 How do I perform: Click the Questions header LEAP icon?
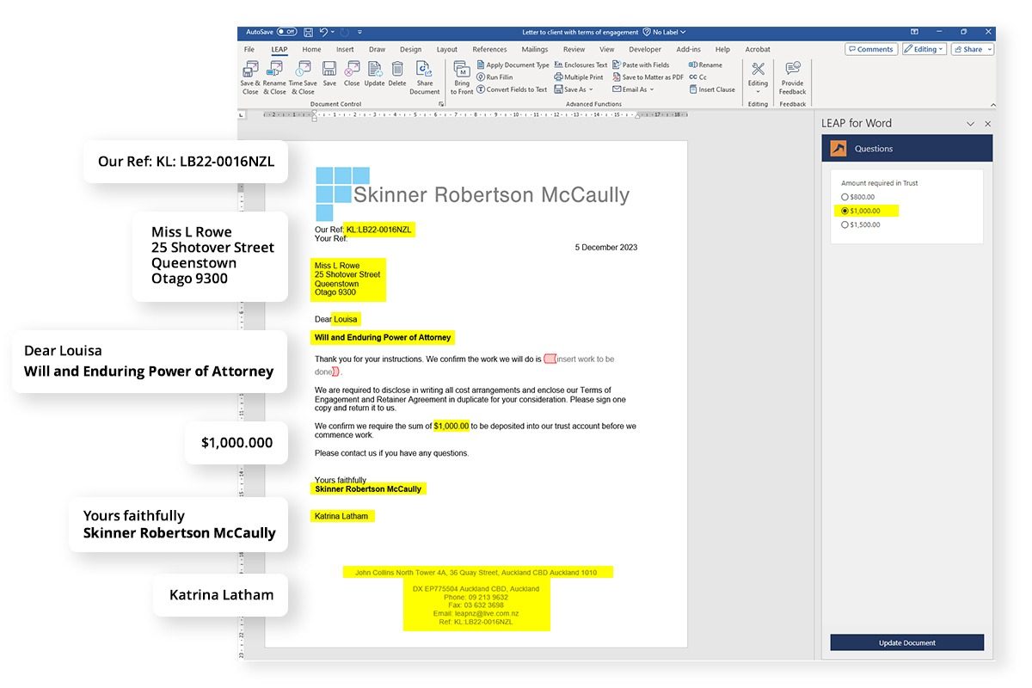click(x=838, y=149)
